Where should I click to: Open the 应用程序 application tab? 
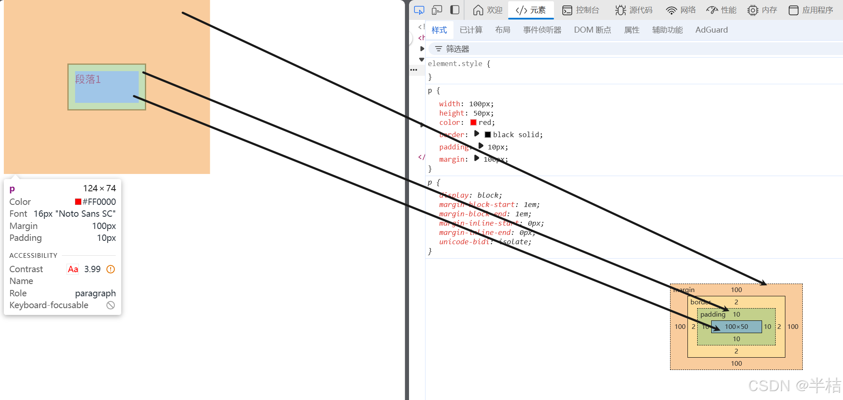point(811,10)
